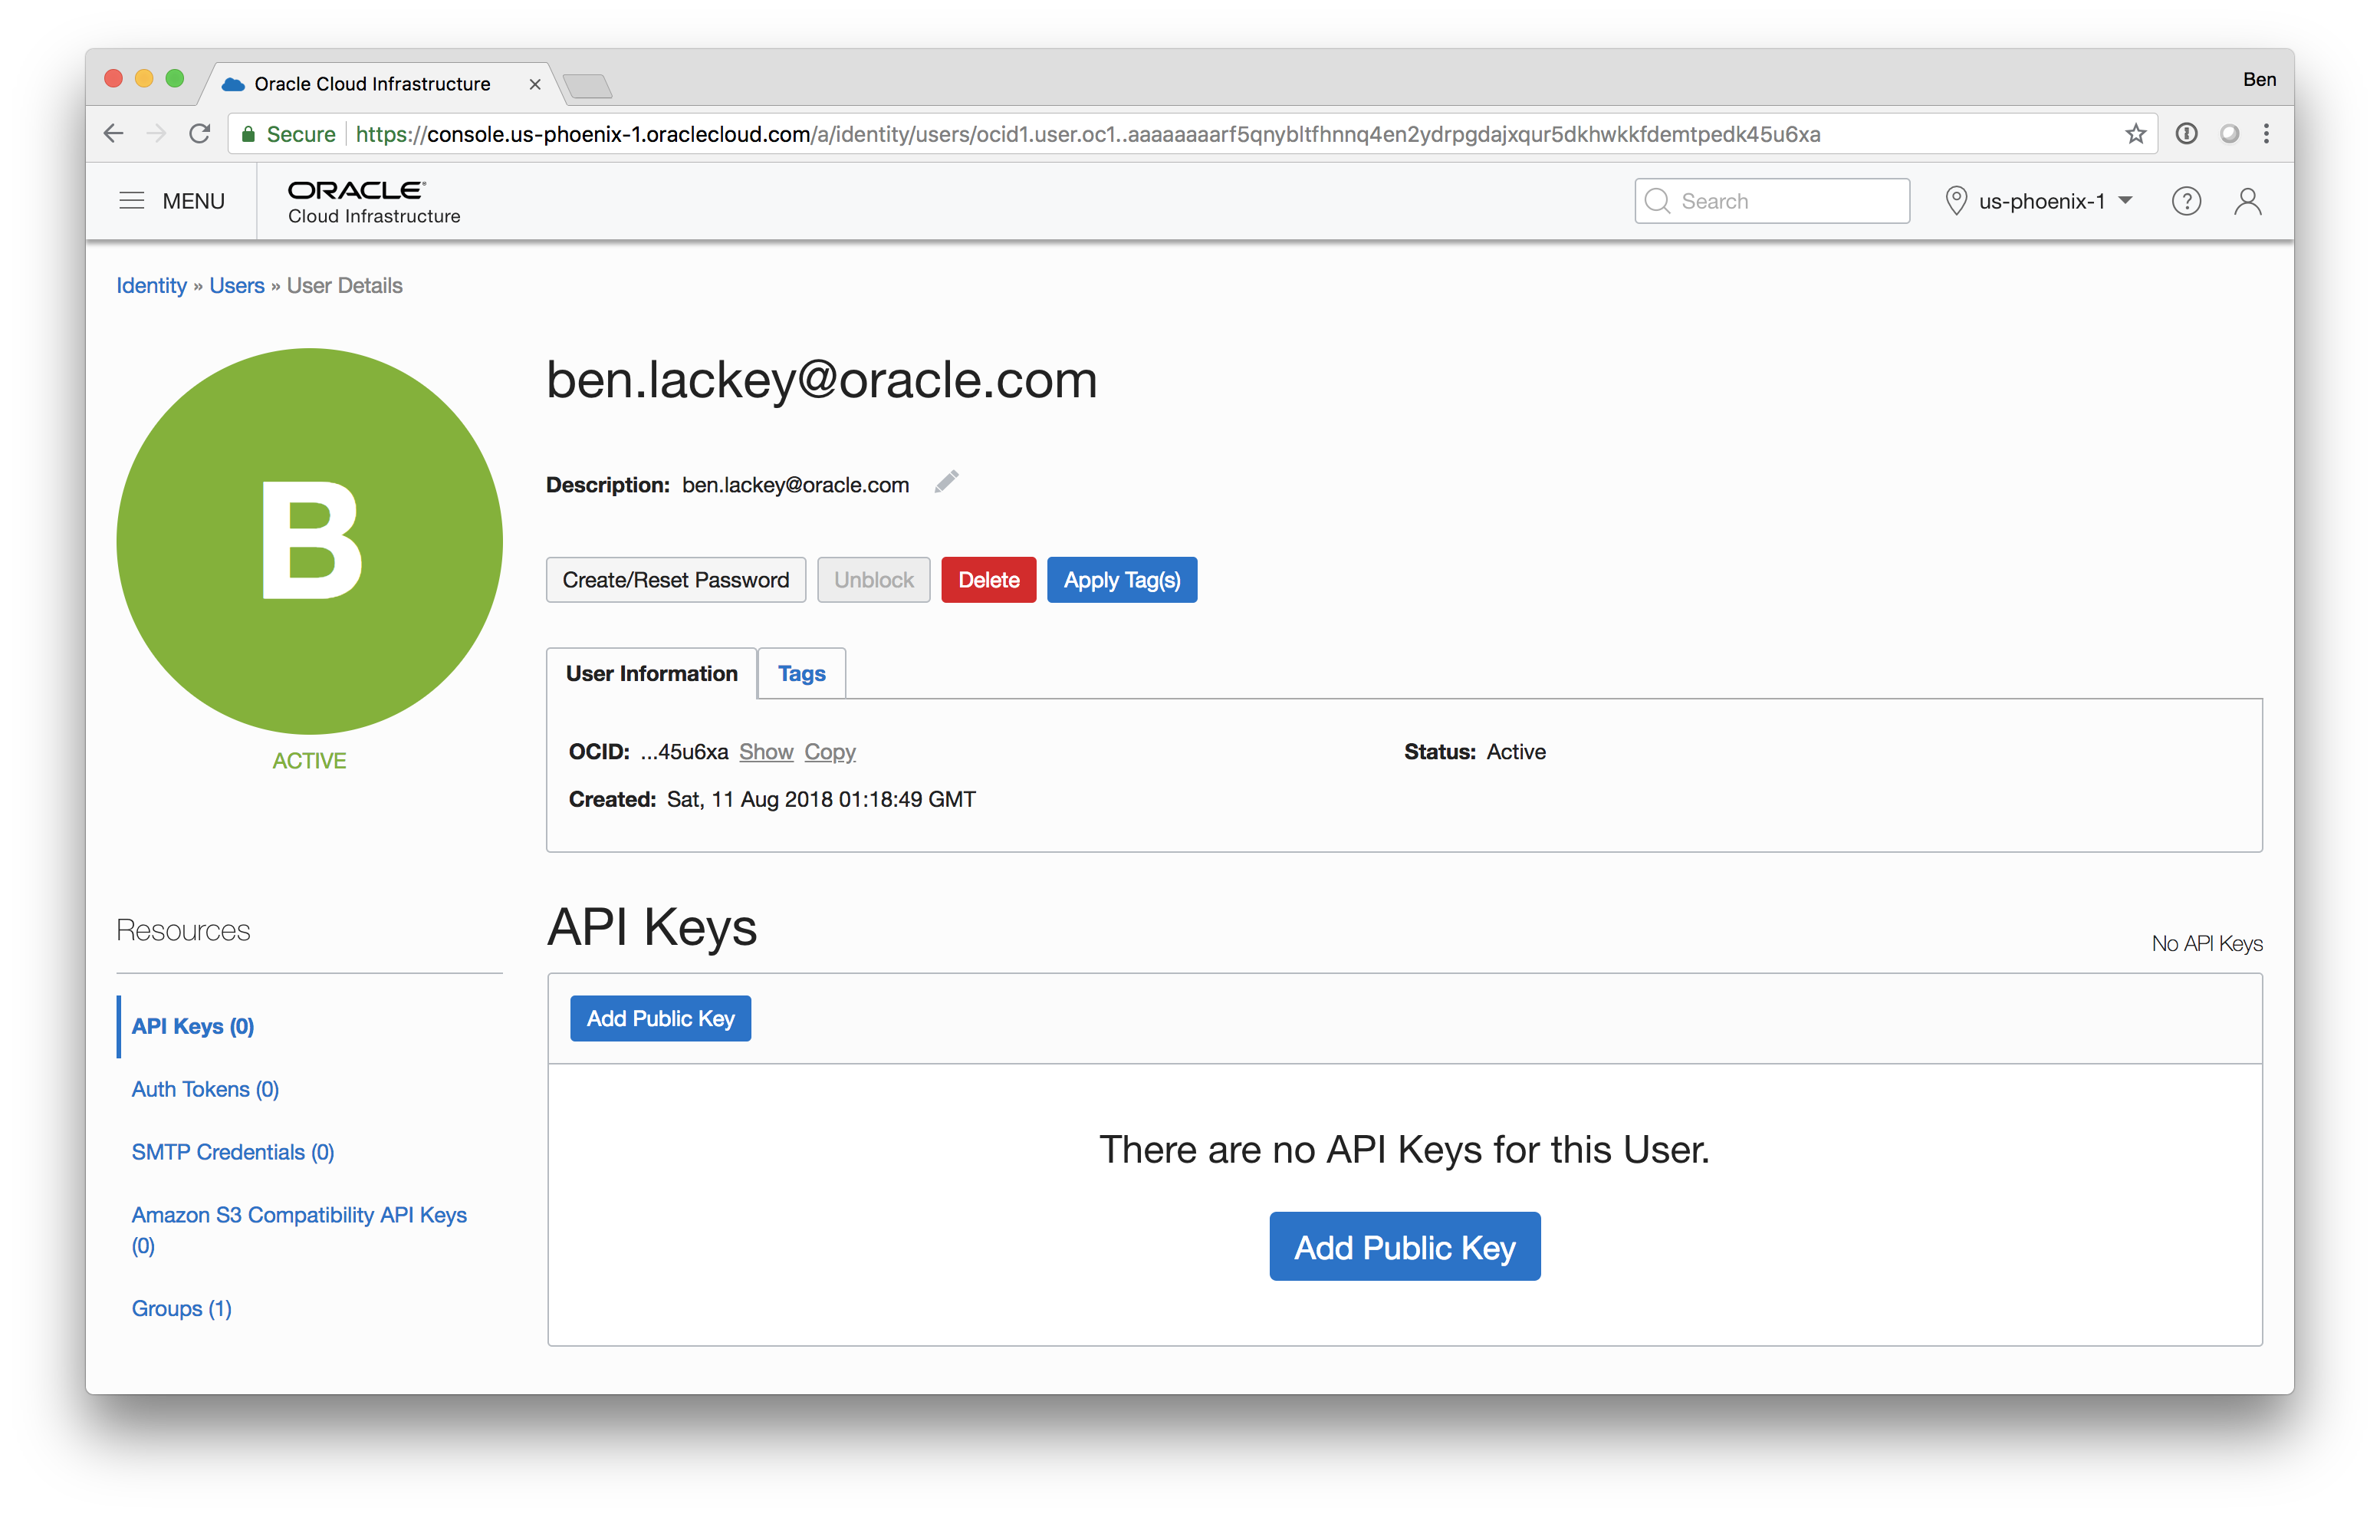Bookmark page with the star icon

click(x=2135, y=134)
